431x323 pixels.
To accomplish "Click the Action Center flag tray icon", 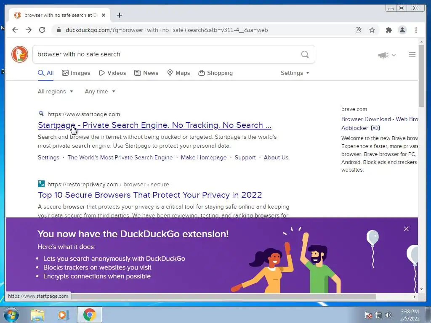I will click(x=368, y=315).
